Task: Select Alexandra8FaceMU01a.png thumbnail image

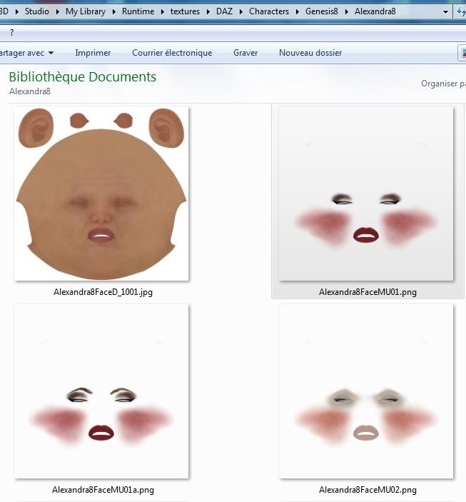Action: 101,391
